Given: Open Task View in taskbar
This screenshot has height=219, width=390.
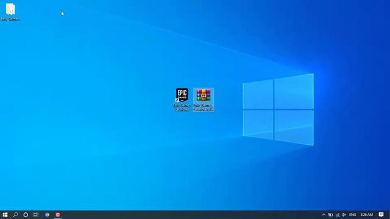Looking at the screenshot, I should click(x=36, y=215).
